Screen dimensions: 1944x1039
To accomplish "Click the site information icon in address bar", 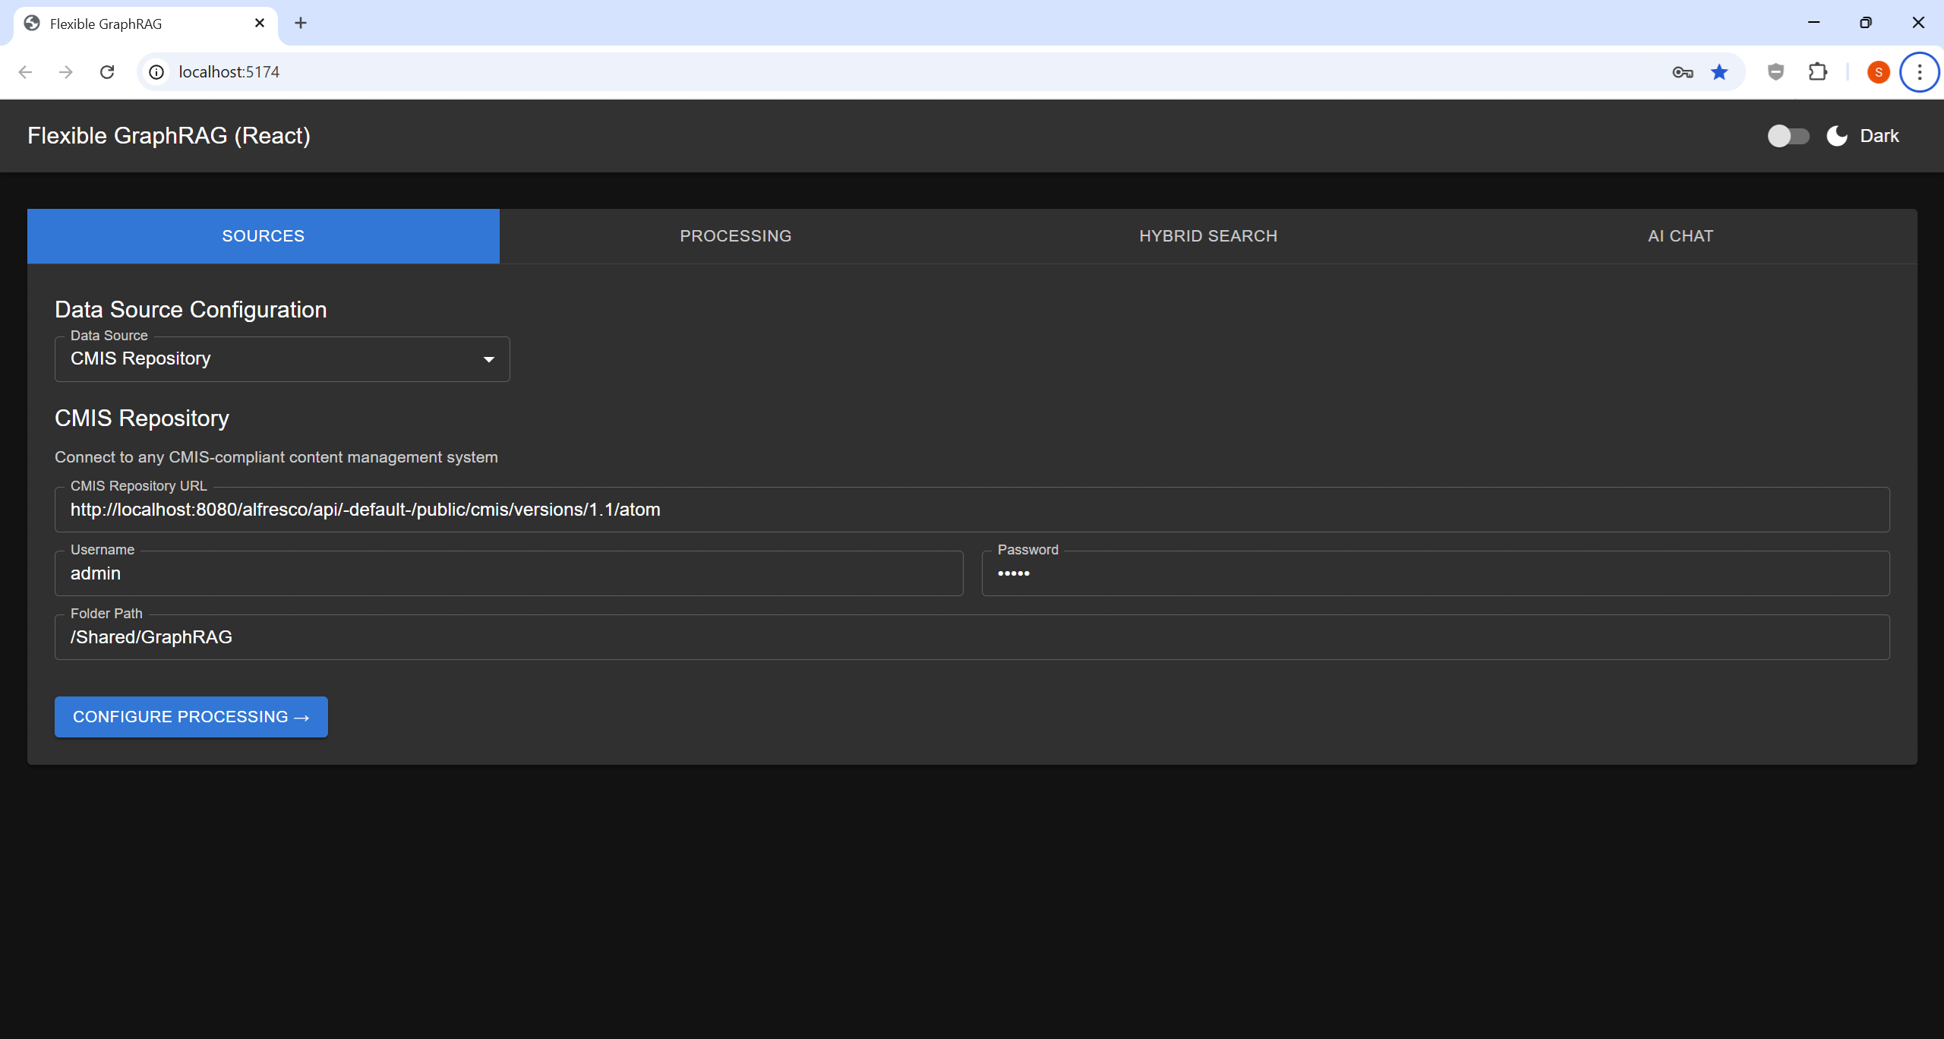I will coord(156,71).
